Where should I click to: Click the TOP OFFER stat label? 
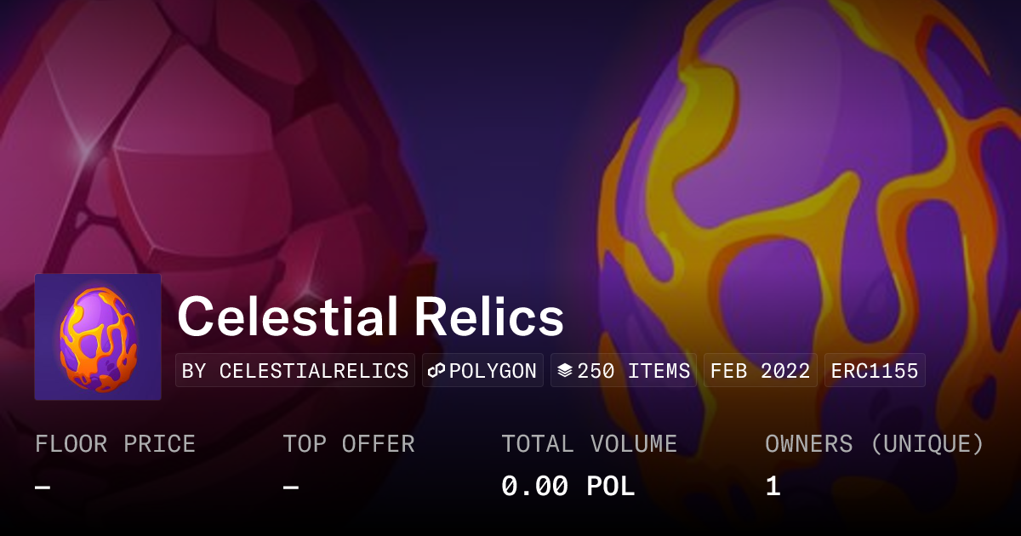349,444
